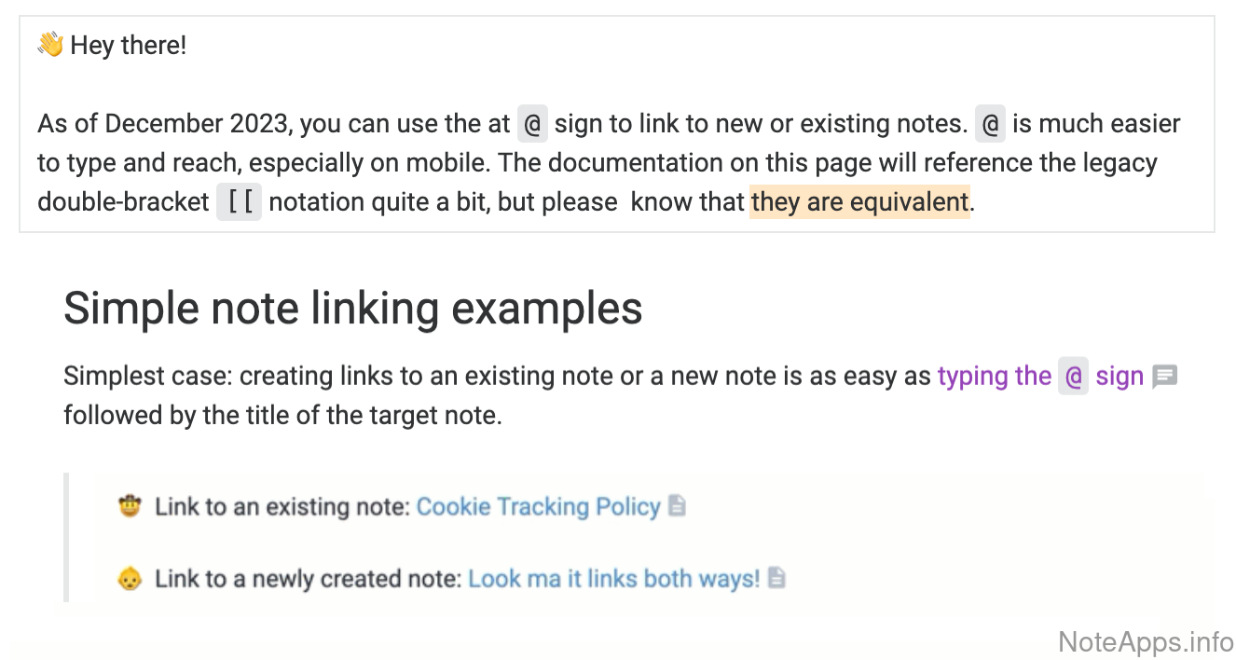Click the baby emoji before "newly created note"
This screenshot has height=660, width=1236.
[130, 578]
